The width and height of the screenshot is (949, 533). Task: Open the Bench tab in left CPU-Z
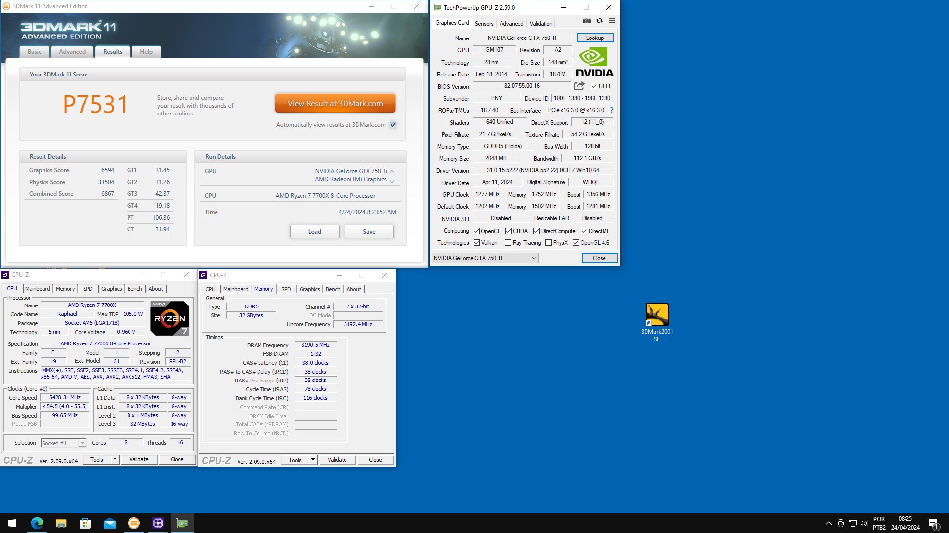pos(134,289)
